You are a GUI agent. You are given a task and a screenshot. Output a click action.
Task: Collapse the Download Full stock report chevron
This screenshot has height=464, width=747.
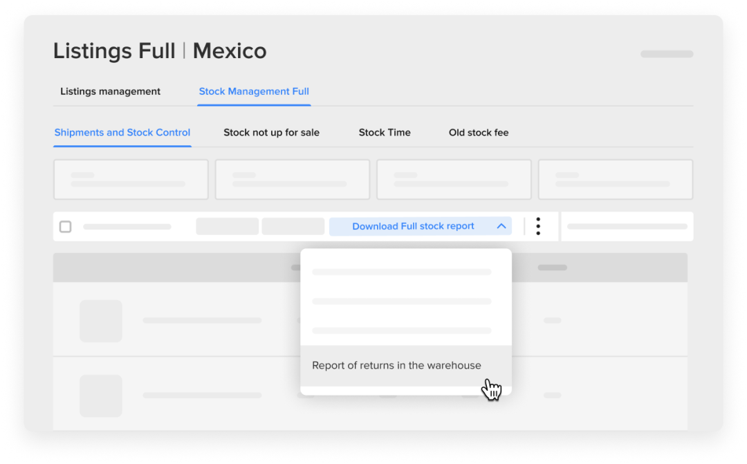pyautogui.click(x=501, y=226)
